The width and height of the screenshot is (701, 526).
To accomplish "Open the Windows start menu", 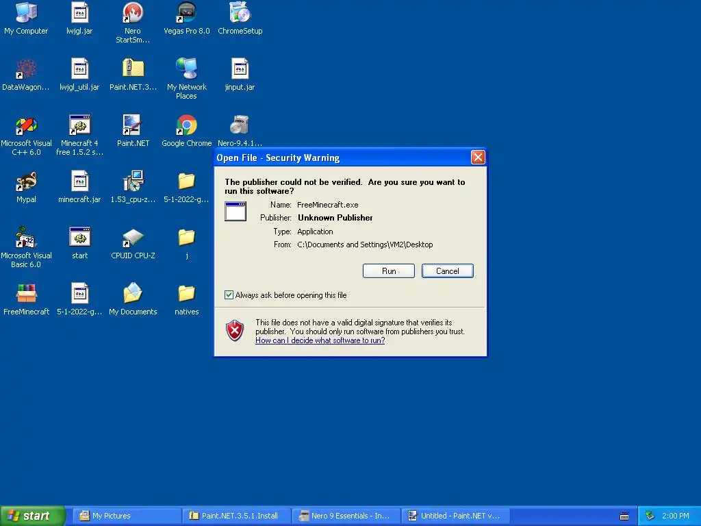I will tap(33, 516).
